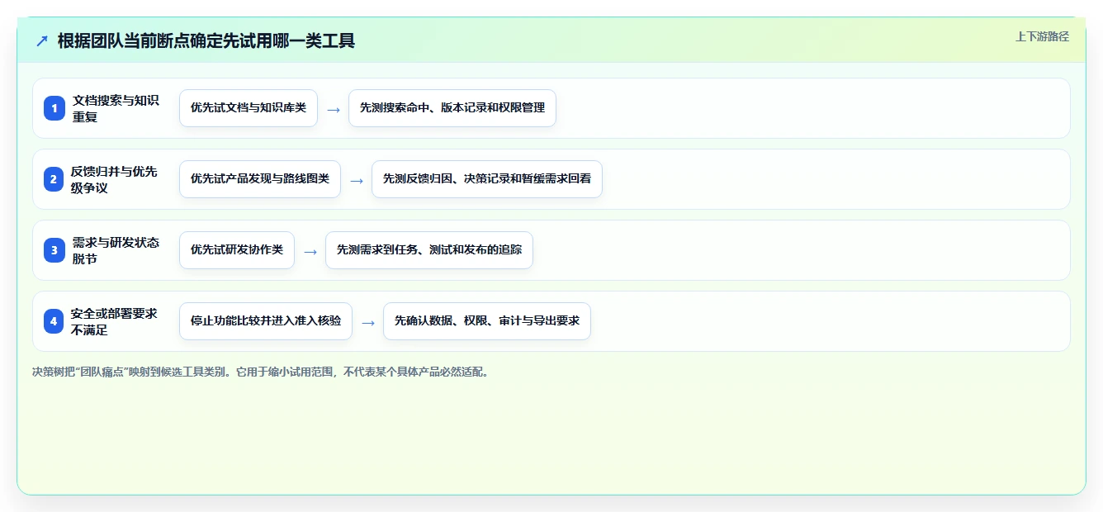
Task: Click the 优先试研发协作类 box
Action: click(x=237, y=250)
